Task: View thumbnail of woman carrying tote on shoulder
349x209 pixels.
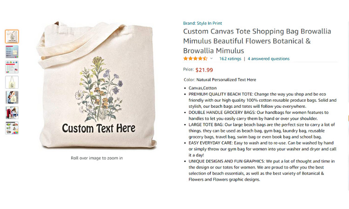Action: click(x=12, y=98)
